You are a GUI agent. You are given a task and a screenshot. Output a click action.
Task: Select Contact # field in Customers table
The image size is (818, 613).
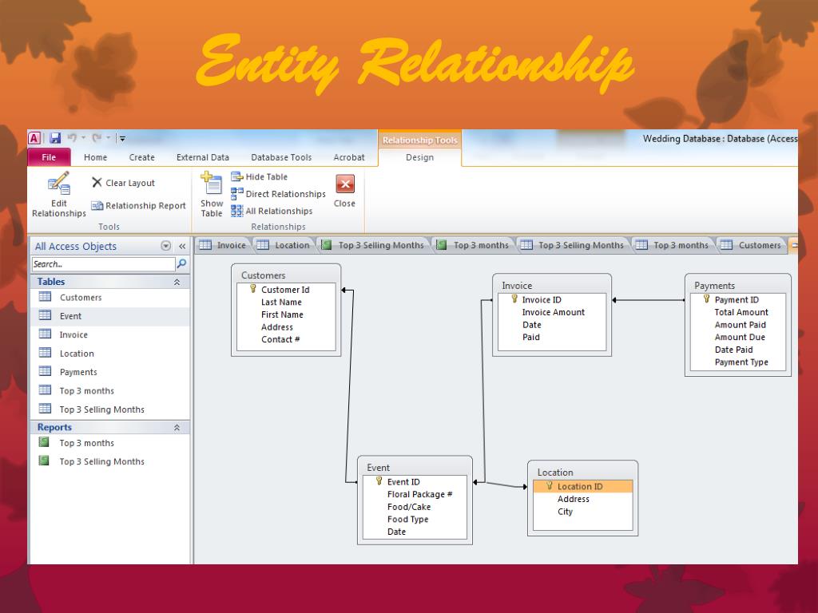(x=280, y=340)
